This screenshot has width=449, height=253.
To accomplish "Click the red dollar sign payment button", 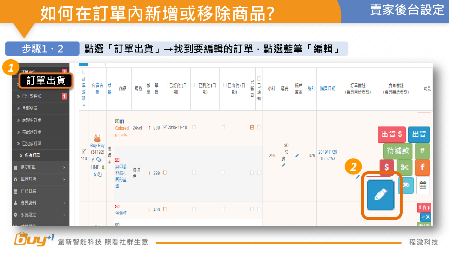I will pyautogui.click(x=386, y=167).
